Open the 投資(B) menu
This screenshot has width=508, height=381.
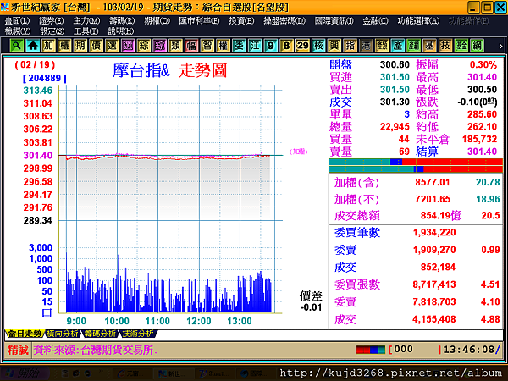coord(241,21)
